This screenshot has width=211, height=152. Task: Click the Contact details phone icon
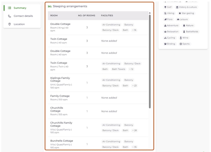point(9,16)
